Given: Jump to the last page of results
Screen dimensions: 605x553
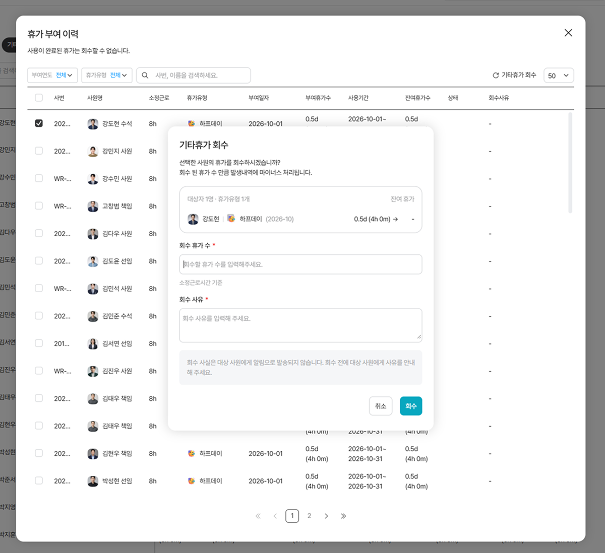Looking at the screenshot, I should [343, 516].
